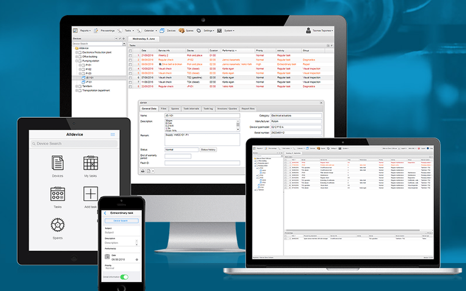Sort by Performer(s) column header
The height and width of the screenshot is (291, 466).
(238, 50)
